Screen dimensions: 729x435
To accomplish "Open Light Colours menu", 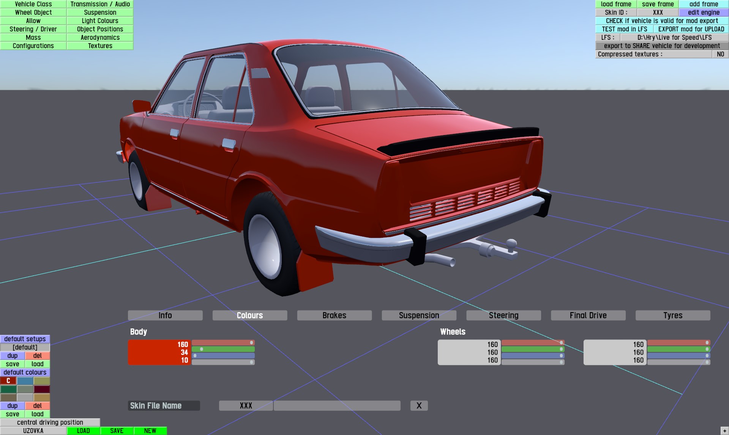I will pos(100,21).
